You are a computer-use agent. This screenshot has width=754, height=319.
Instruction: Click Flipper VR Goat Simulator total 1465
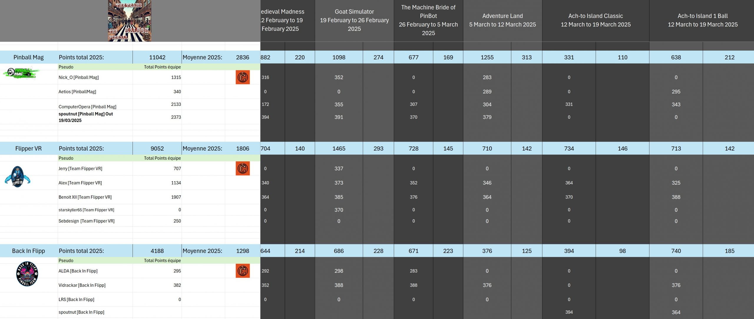click(x=339, y=148)
